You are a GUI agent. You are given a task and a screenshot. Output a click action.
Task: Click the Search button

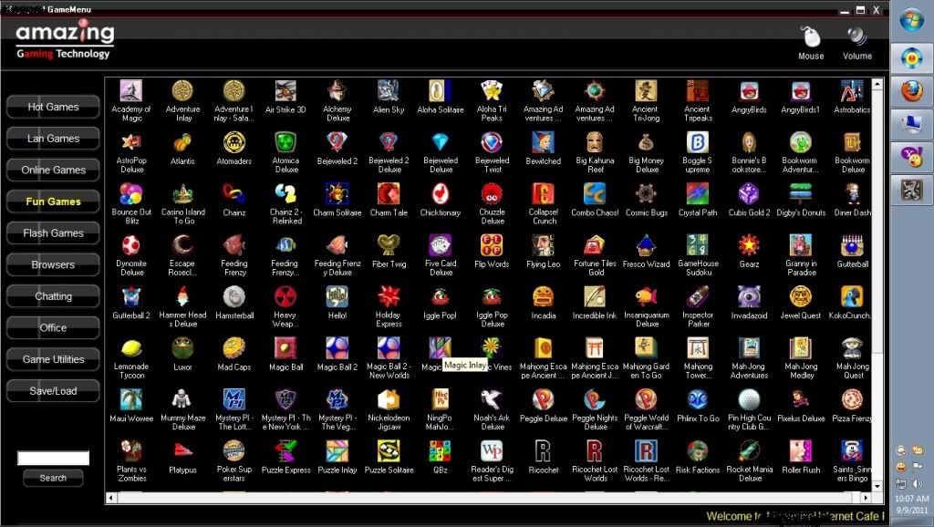(x=53, y=478)
